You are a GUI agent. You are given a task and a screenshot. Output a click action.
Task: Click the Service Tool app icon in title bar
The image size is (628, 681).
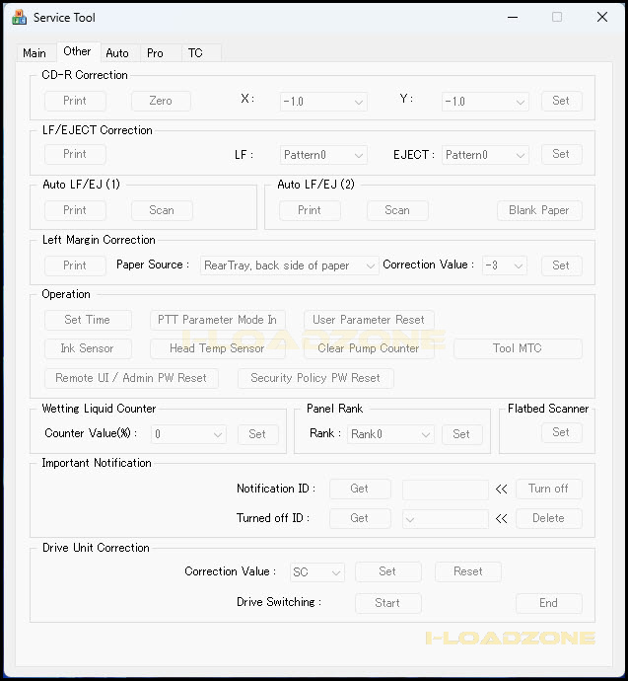tap(19, 17)
